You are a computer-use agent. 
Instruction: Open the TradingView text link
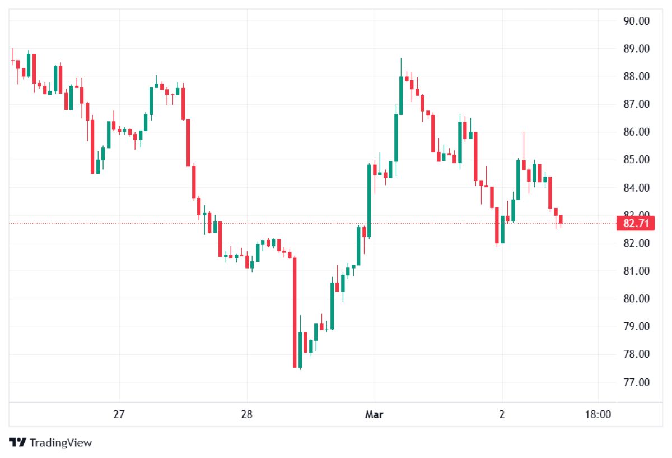[60, 443]
